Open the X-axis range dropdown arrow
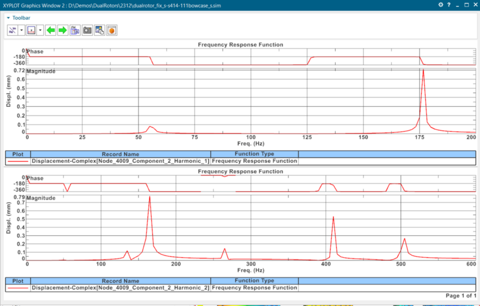480x306 pixels. [x=40, y=31]
